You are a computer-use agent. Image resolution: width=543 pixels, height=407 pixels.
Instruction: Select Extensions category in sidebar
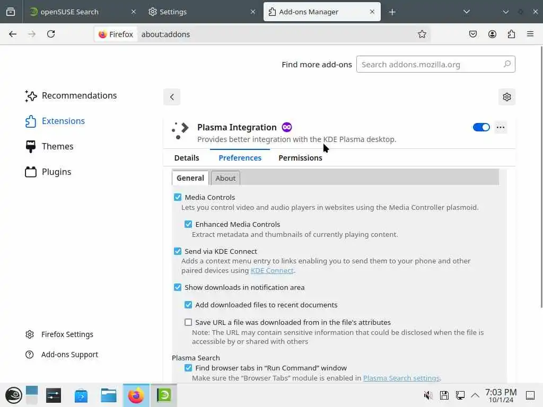(x=55, y=121)
